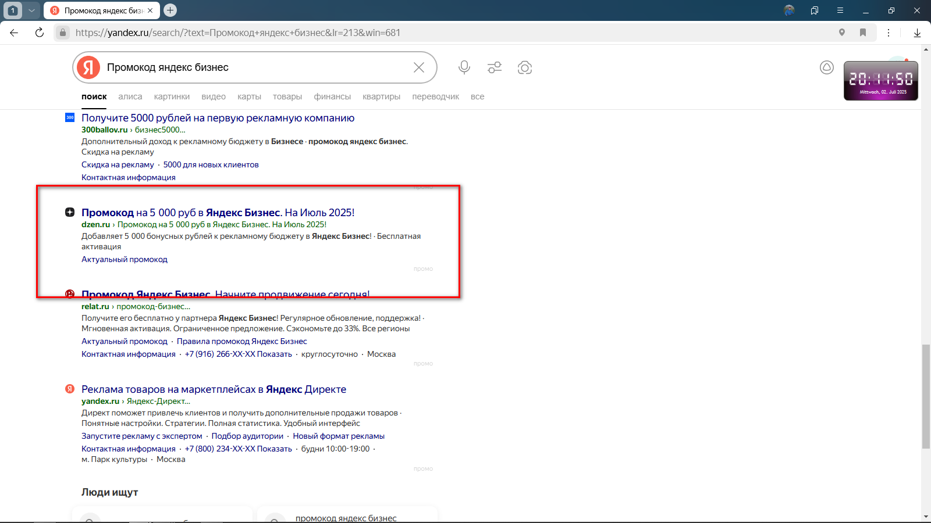Open Подбор аудитории sitelink
931x523 pixels.
247,436
